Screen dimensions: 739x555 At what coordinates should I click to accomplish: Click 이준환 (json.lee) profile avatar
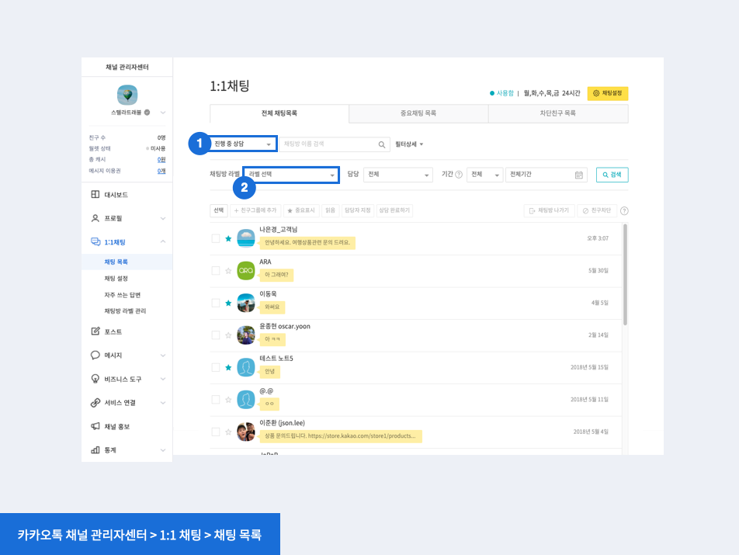click(x=245, y=432)
